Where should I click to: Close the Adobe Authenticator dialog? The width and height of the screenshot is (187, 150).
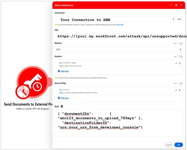click(181, 5)
